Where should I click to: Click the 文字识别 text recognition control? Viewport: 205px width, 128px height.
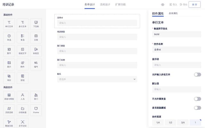pyautogui.click(x=22, y=123)
